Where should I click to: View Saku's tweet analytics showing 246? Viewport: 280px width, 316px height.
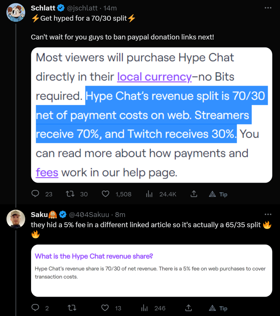[144, 308]
